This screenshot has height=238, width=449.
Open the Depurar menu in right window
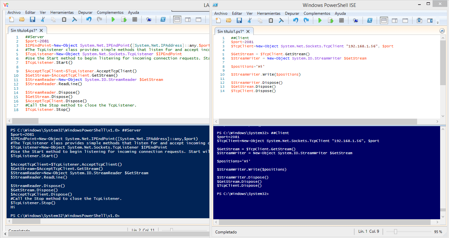[x=292, y=13]
